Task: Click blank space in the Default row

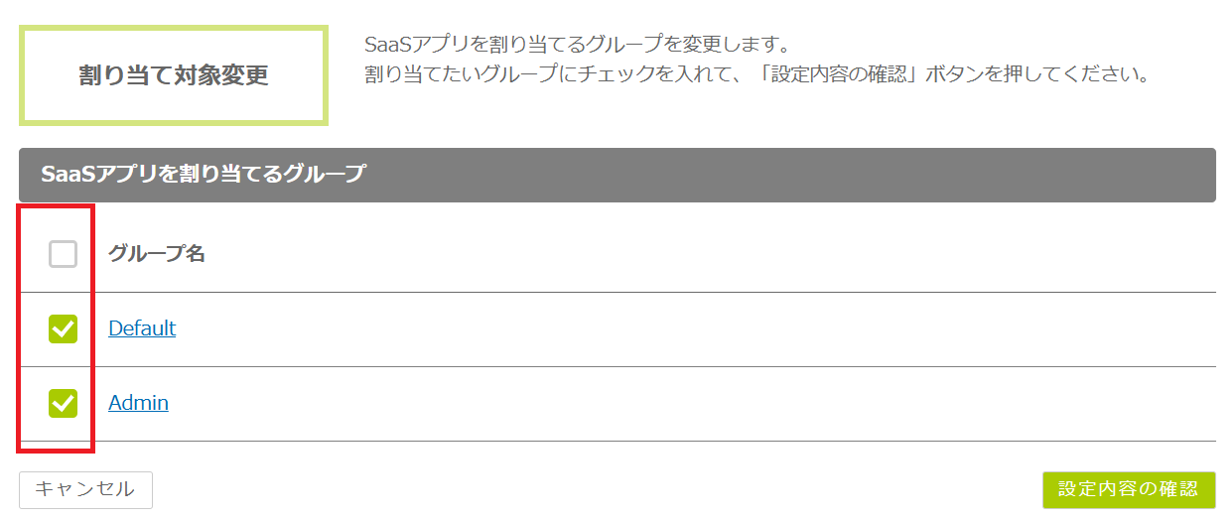Action: [x=695, y=328]
